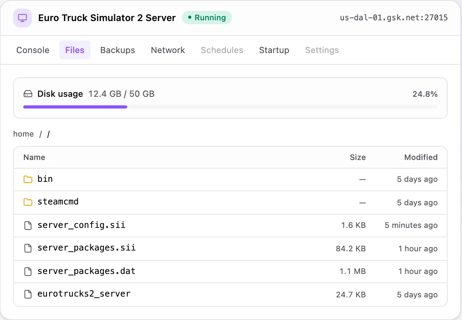Click the 12.4 GB / 50 GB text
Screen dimensions: 462x320
[122, 94]
